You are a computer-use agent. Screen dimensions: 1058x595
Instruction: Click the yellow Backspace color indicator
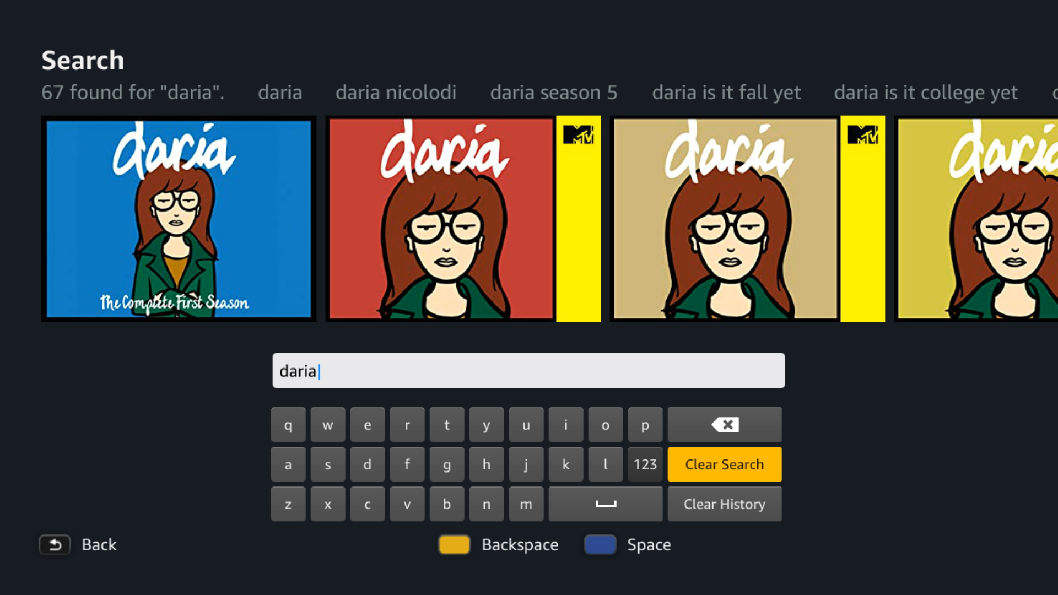(x=454, y=545)
